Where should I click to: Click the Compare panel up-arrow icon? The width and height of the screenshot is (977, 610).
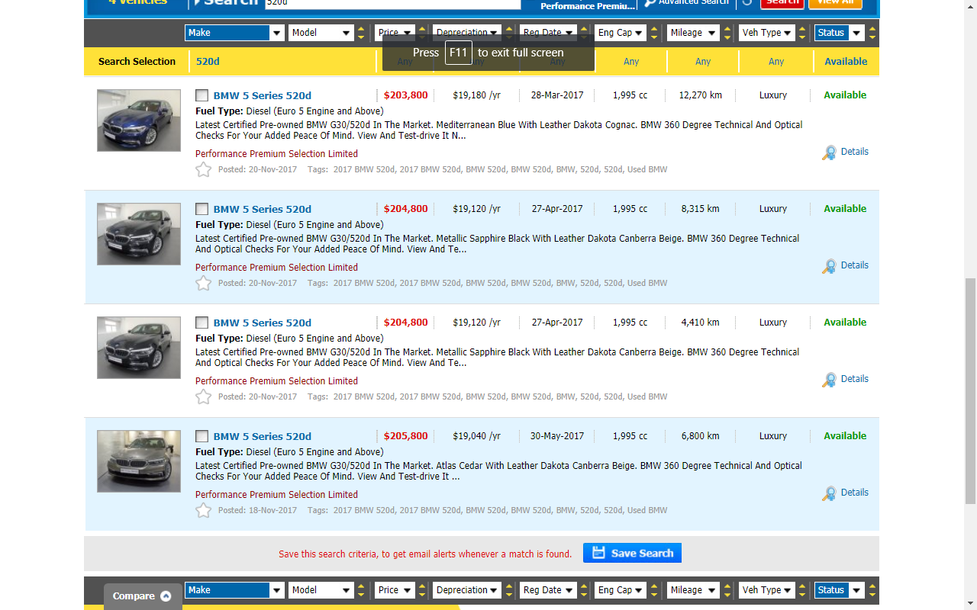(x=166, y=596)
